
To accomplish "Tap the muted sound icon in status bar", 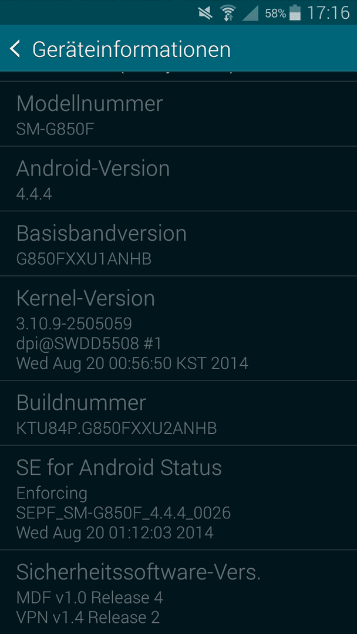I will point(206,14).
